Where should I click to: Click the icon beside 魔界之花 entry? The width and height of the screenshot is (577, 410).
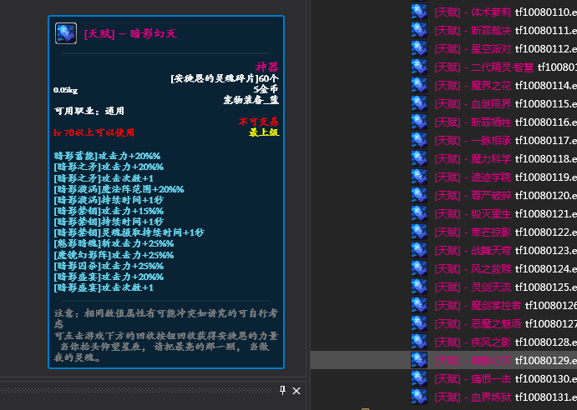(x=419, y=85)
